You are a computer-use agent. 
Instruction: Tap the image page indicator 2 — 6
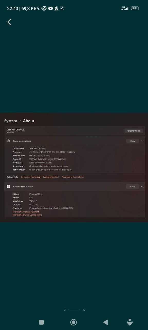(x=74, y=310)
